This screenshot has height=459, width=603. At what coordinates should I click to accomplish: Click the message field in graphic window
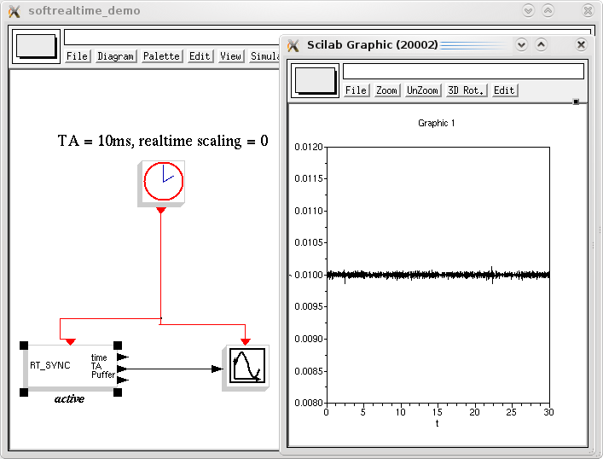tap(463, 72)
